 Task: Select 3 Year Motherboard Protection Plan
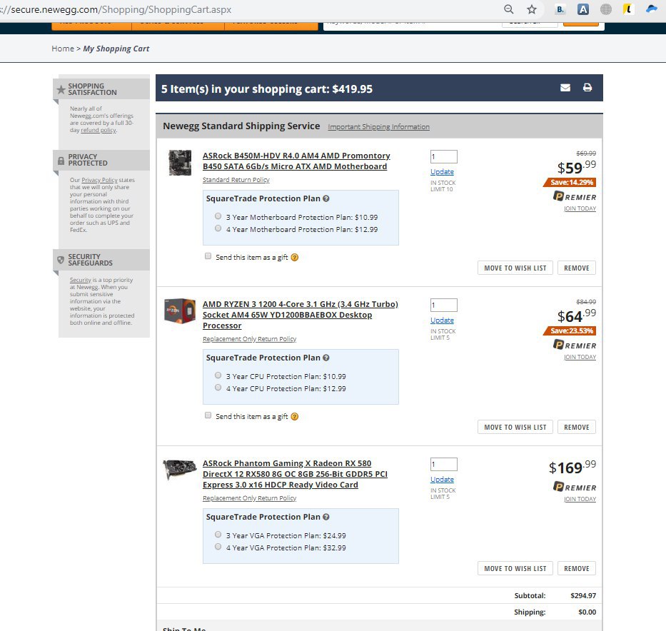(218, 216)
